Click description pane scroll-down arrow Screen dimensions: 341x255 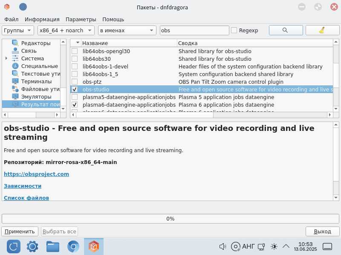point(336,198)
